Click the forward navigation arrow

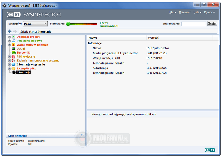[15, 31]
